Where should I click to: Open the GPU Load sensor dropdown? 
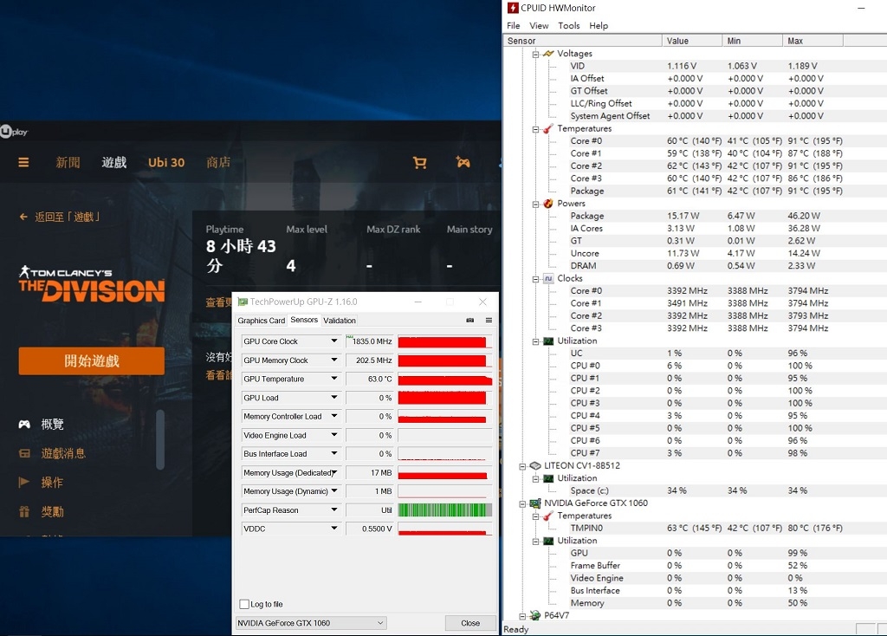coord(333,397)
